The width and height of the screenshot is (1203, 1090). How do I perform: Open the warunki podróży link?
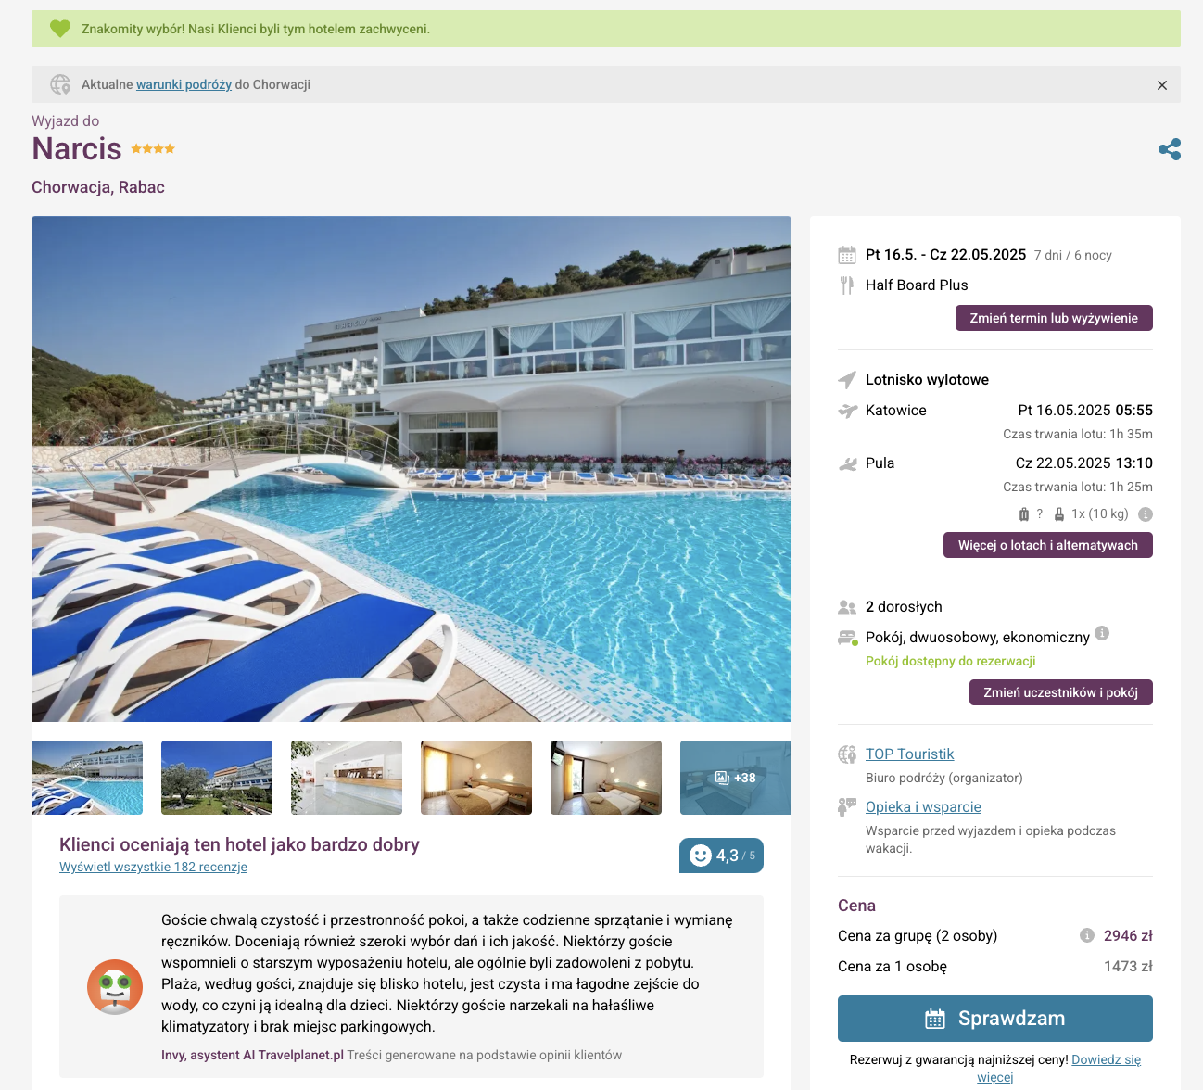pyautogui.click(x=184, y=84)
